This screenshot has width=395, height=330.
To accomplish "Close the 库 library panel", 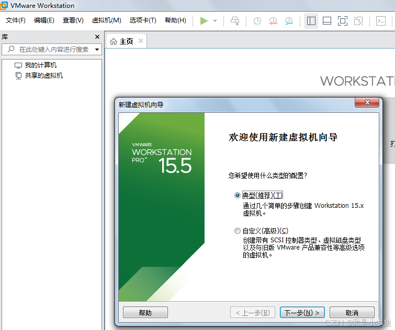I will pyautogui.click(x=97, y=37).
